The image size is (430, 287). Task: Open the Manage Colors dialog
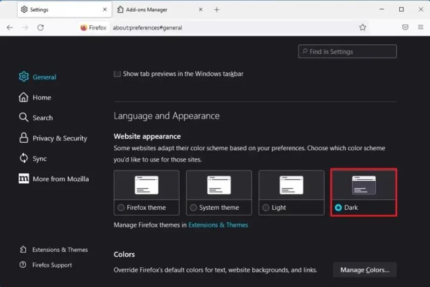coord(365,270)
